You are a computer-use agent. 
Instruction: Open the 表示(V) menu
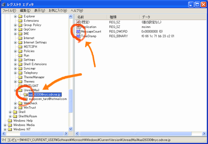40,11
